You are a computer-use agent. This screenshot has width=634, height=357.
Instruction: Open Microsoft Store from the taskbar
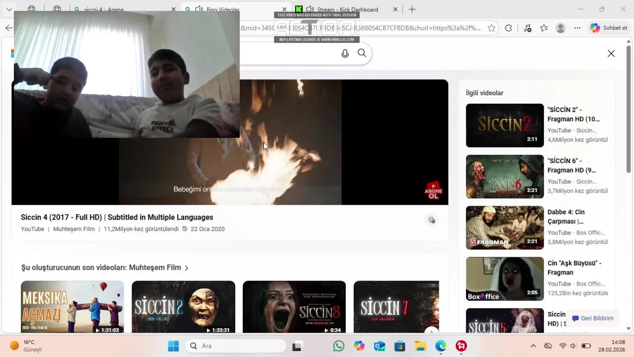(400, 346)
